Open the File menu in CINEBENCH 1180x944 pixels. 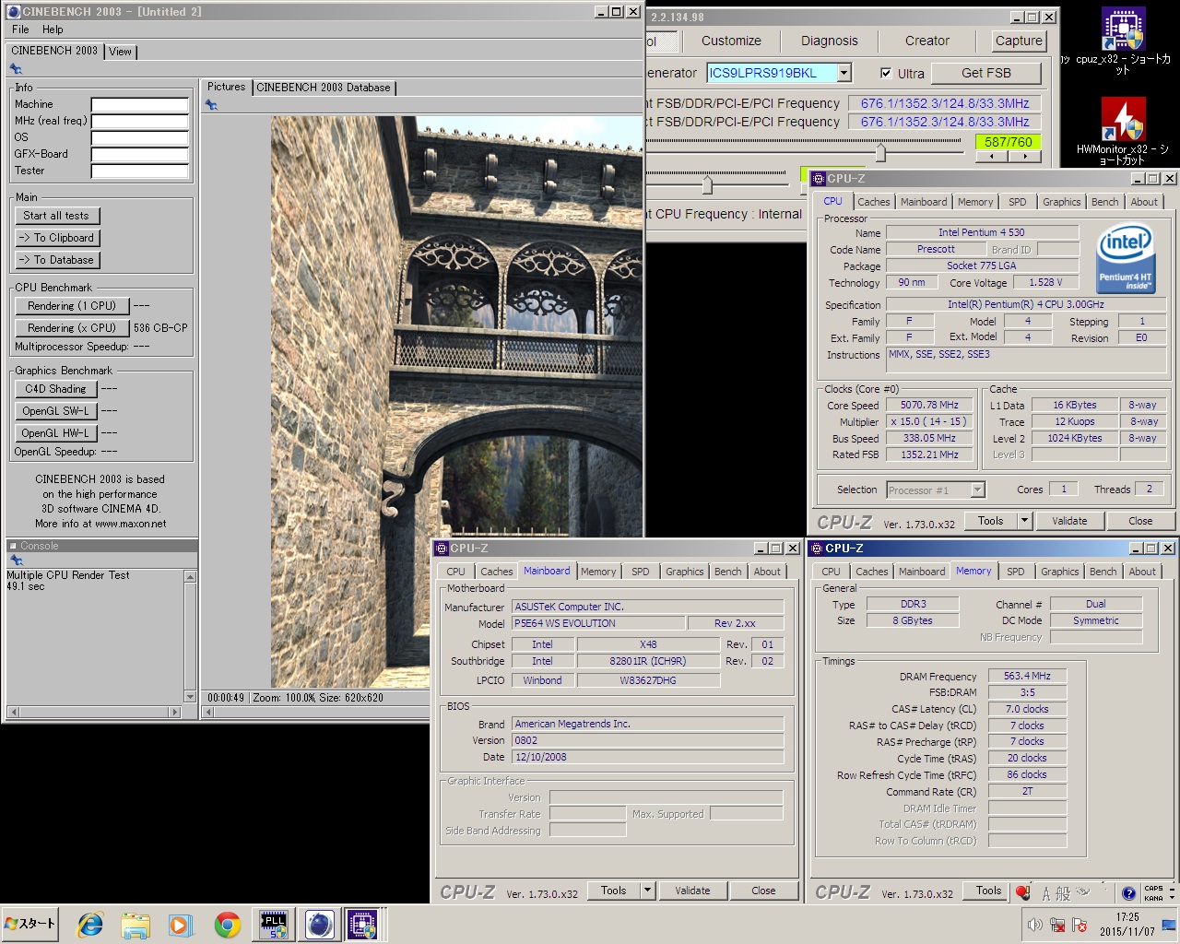20,29
